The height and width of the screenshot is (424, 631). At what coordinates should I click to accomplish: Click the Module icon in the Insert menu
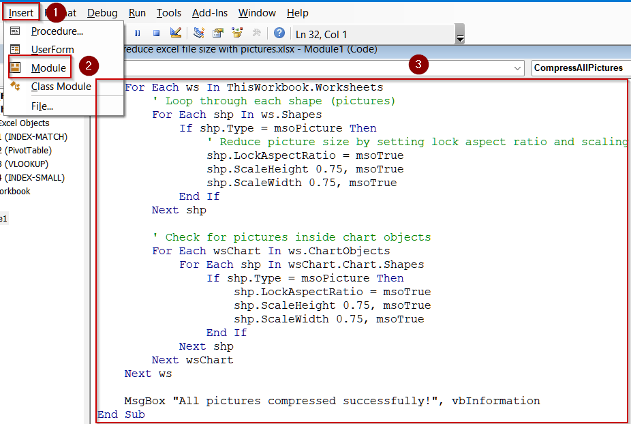pyautogui.click(x=15, y=68)
